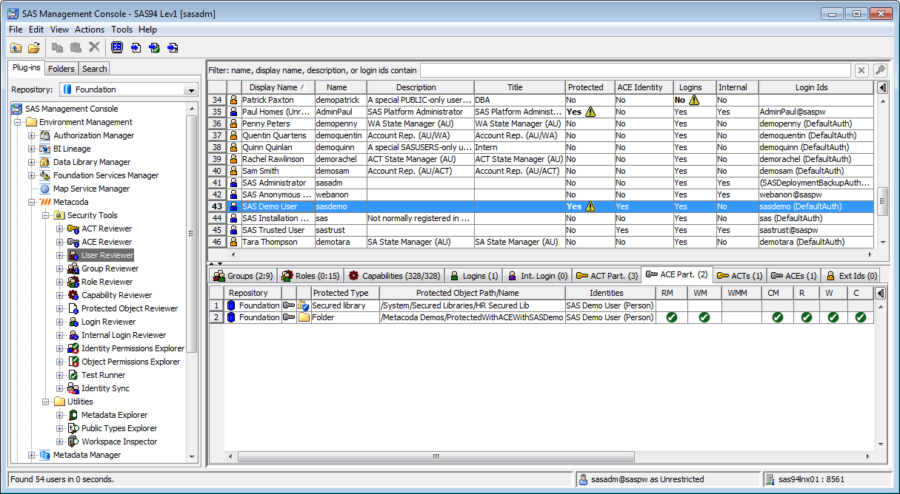Open Workspace Inspector

(x=119, y=441)
